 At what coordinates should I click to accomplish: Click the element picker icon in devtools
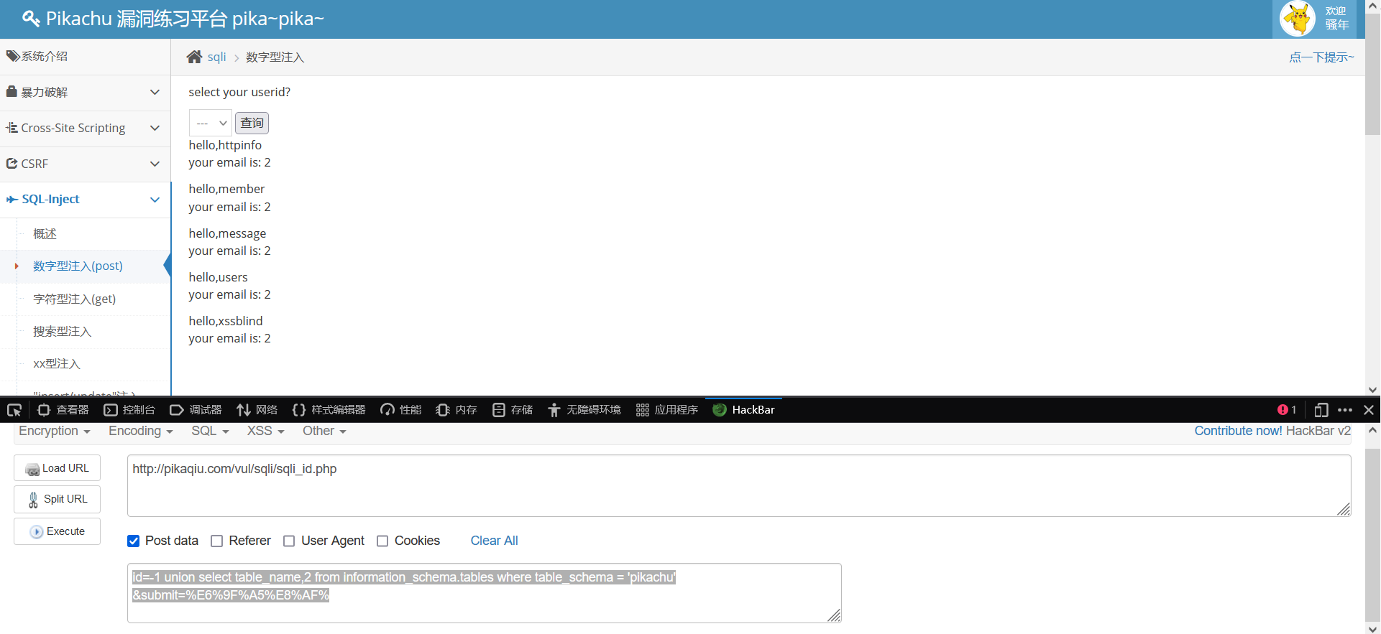[14, 410]
